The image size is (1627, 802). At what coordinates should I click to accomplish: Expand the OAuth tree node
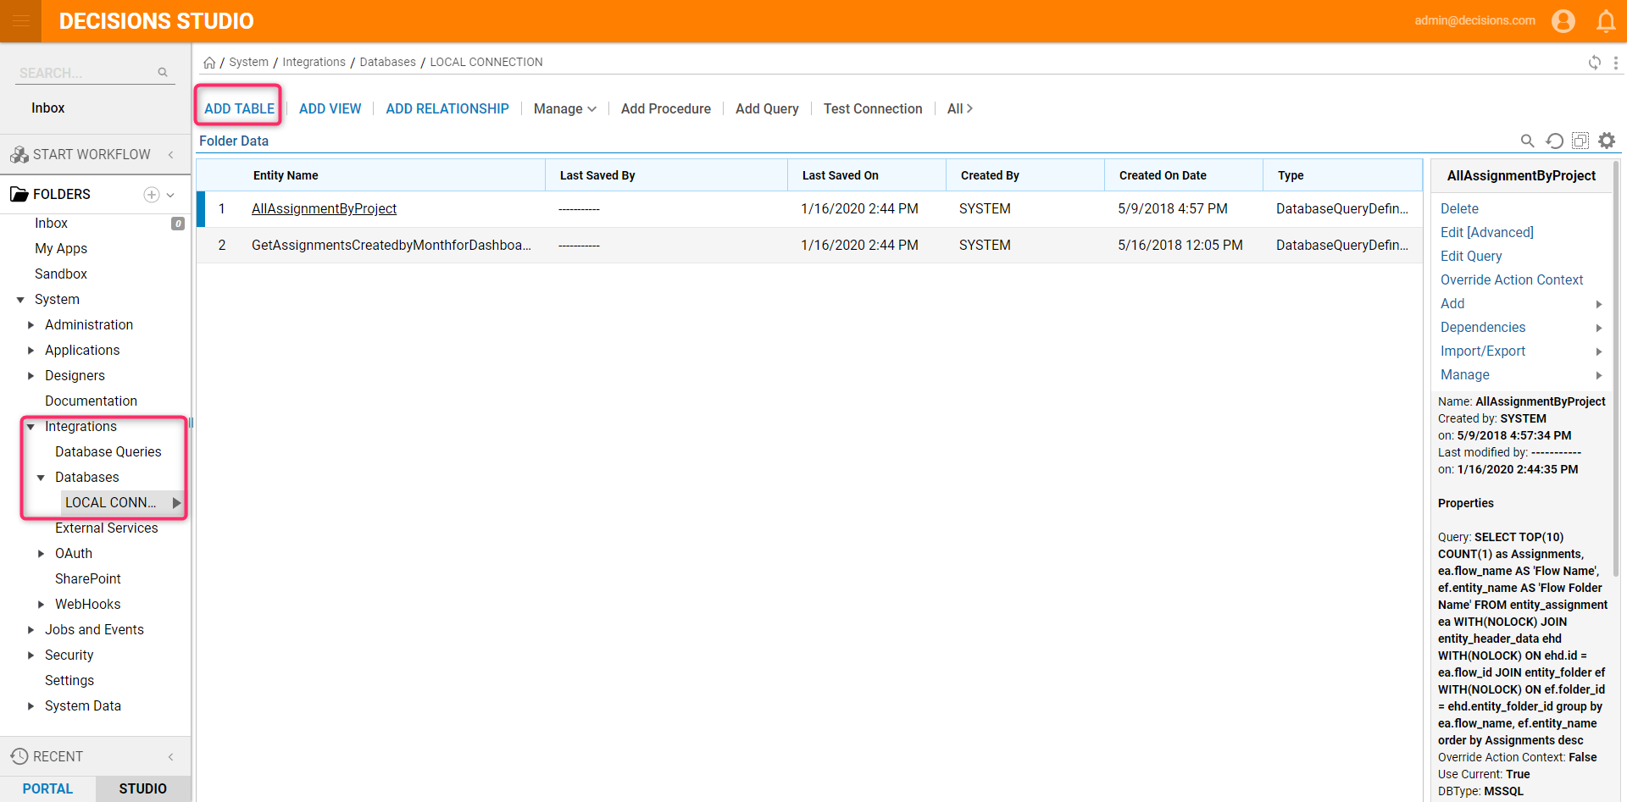pyautogui.click(x=41, y=554)
